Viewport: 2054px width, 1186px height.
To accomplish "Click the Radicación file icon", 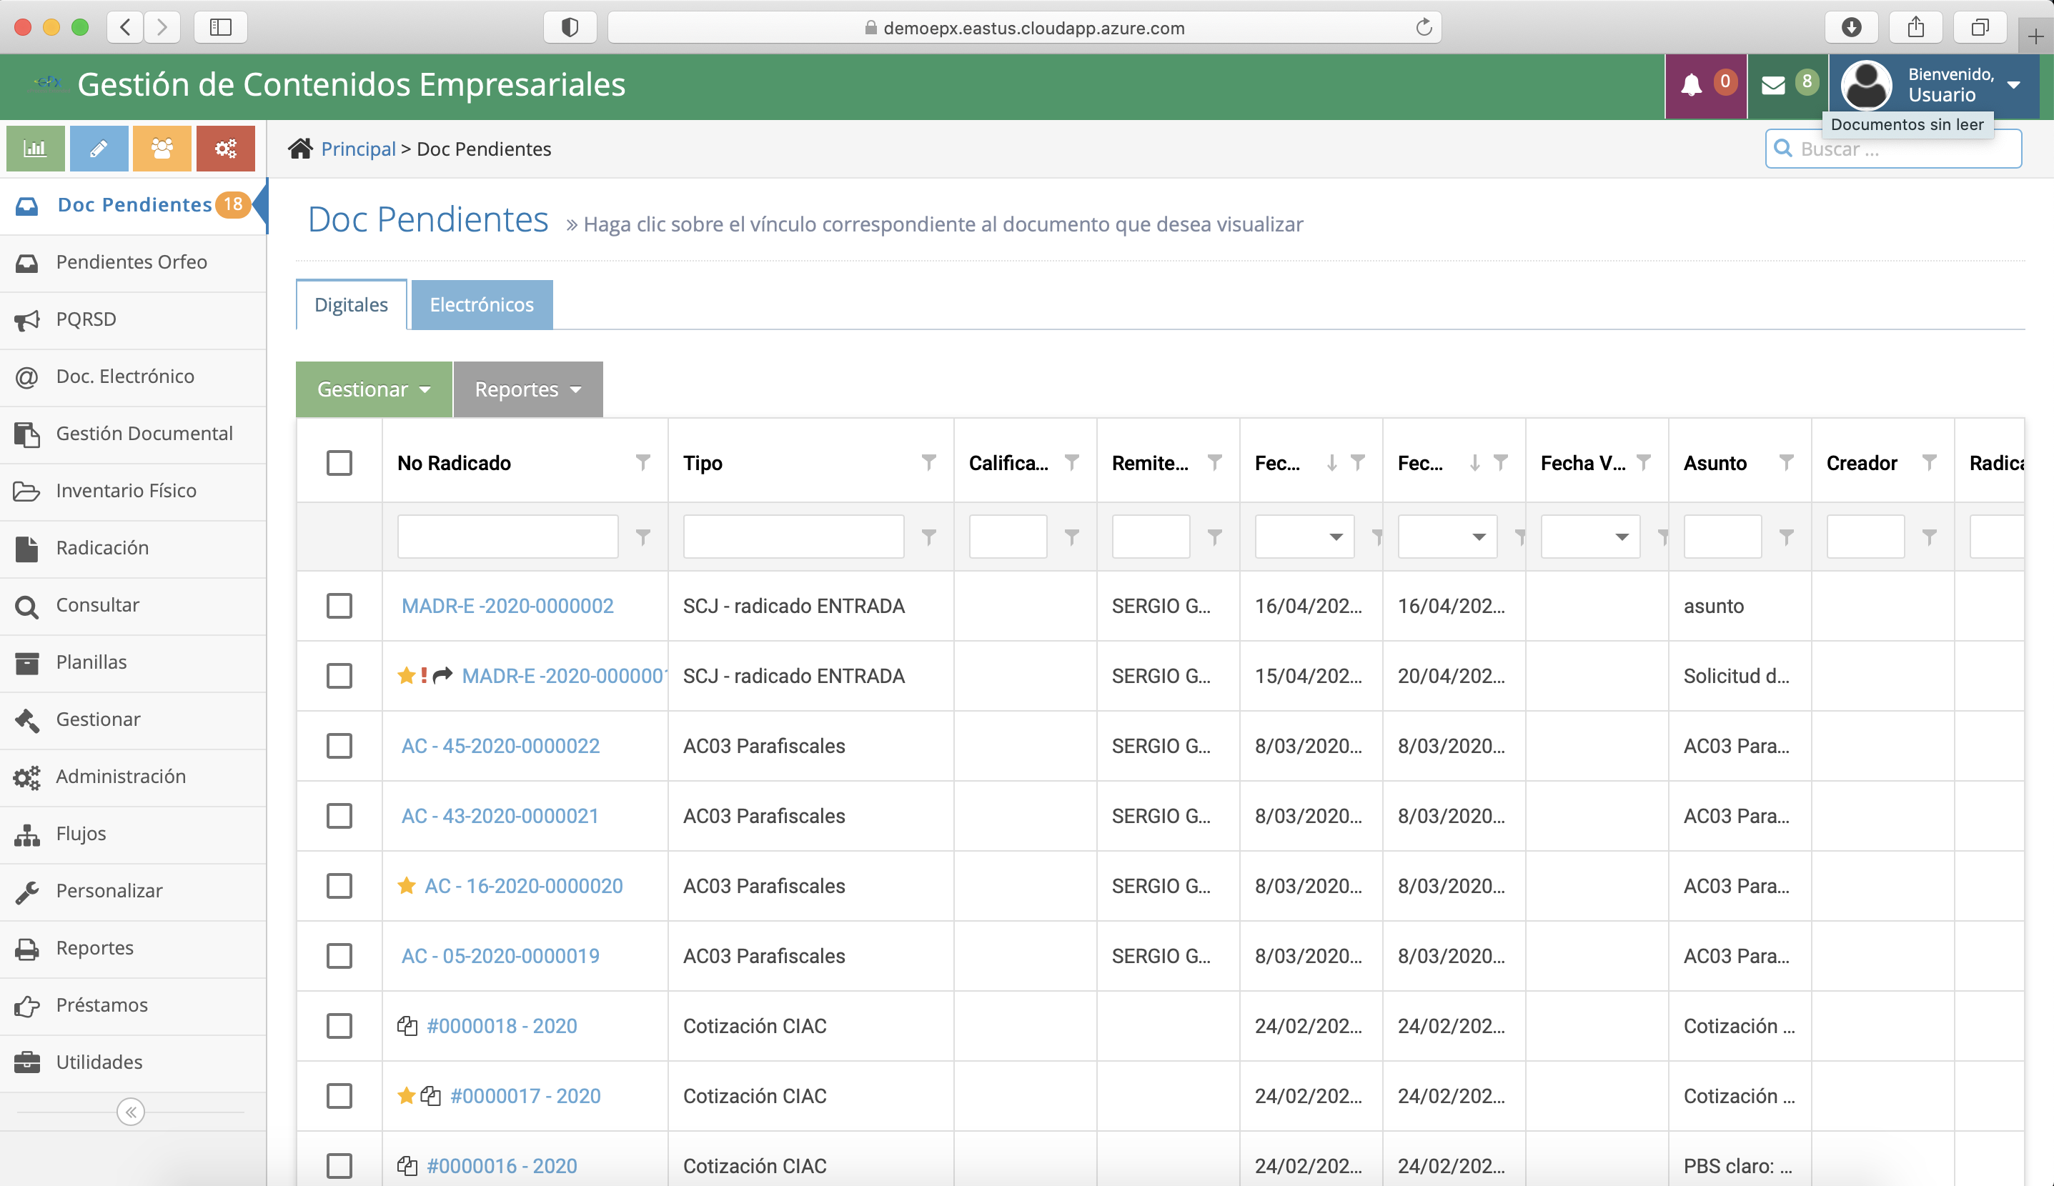I will [x=27, y=548].
